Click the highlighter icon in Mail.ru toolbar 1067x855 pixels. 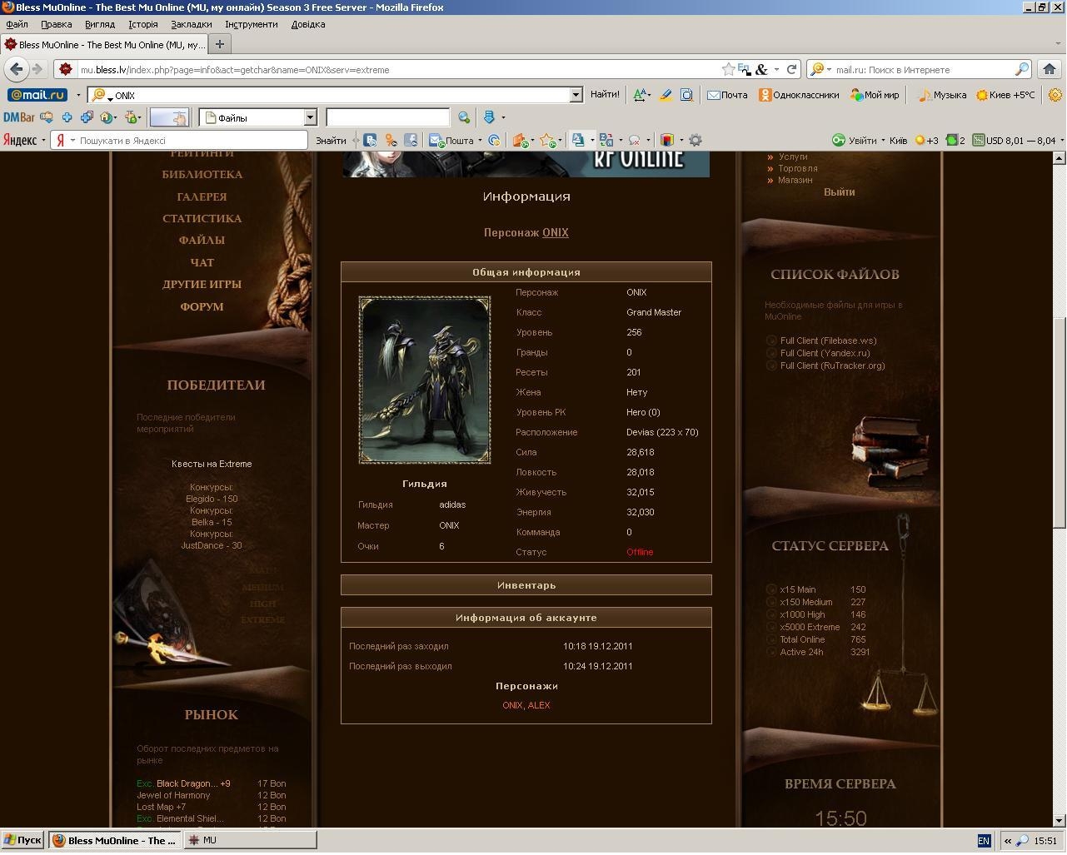coord(666,95)
